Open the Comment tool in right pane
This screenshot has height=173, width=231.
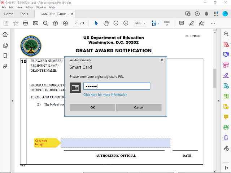(226, 117)
